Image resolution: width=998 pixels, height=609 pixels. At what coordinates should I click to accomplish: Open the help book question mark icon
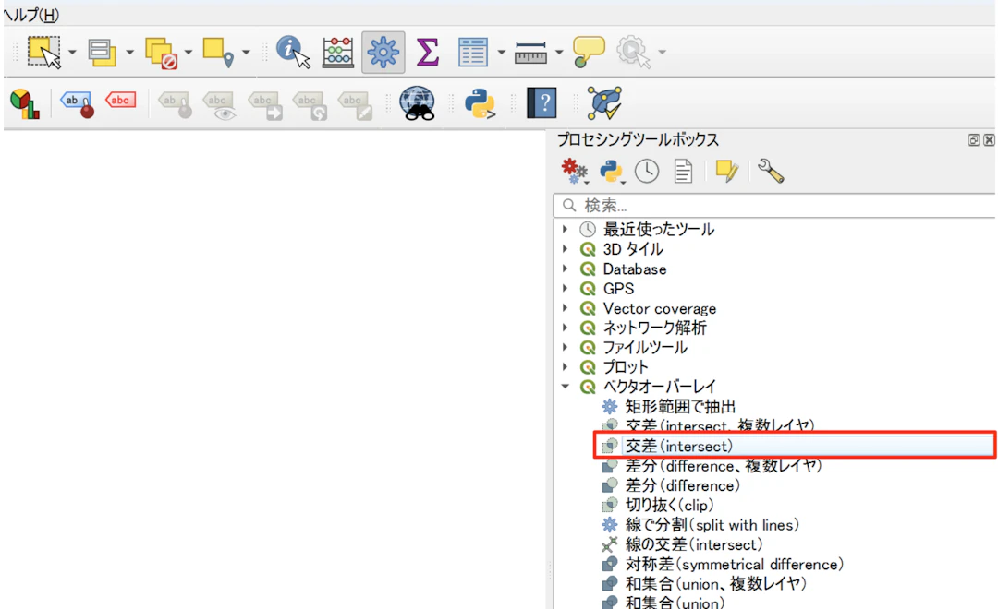[542, 103]
